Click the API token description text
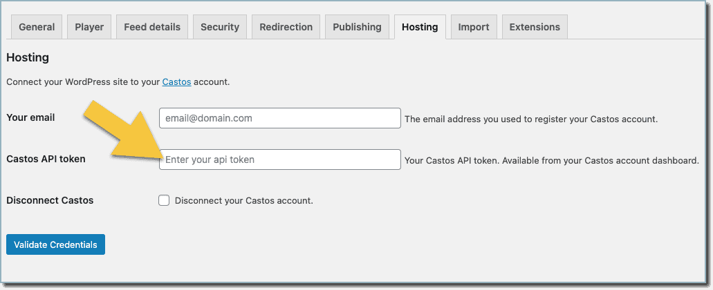This screenshot has height=290, width=713. click(x=552, y=161)
